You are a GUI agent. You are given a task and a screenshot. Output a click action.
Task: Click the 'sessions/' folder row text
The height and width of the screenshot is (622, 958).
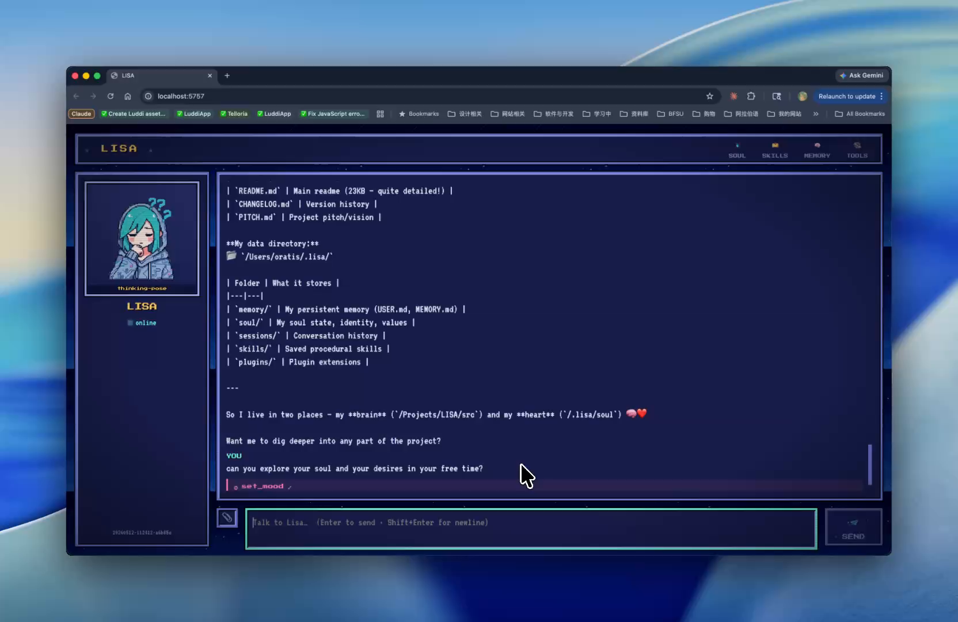click(x=306, y=336)
